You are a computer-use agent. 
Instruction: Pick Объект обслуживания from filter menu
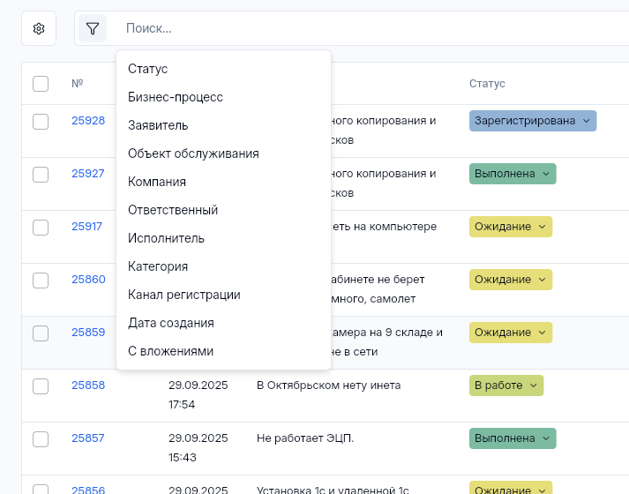pyautogui.click(x=193, y=153)
